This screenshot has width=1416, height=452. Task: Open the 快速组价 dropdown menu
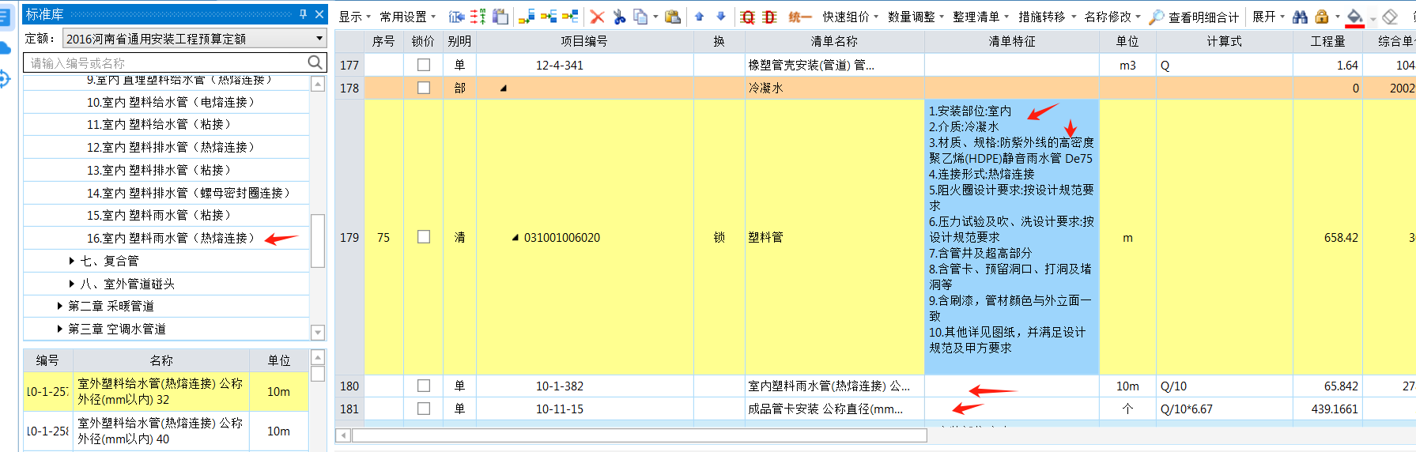click(x=850, y=17)
